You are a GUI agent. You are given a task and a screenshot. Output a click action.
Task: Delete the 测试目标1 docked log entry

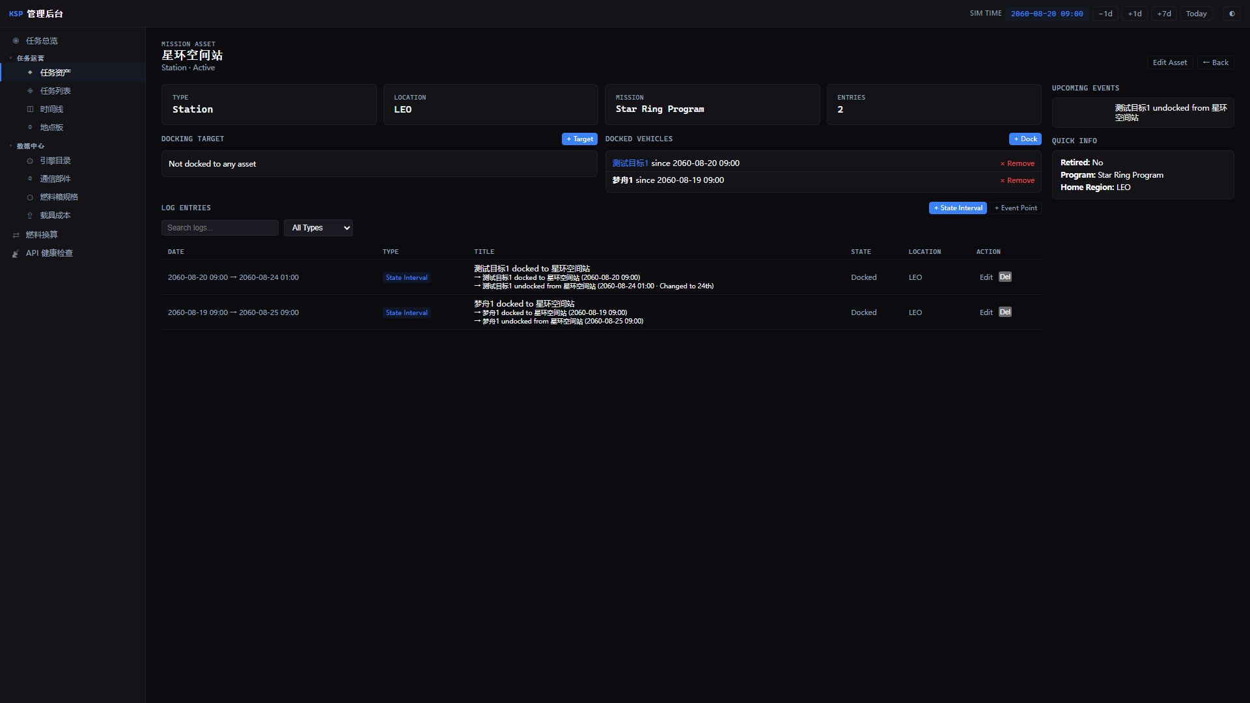pyautogui.click(x=1005, y=277)
